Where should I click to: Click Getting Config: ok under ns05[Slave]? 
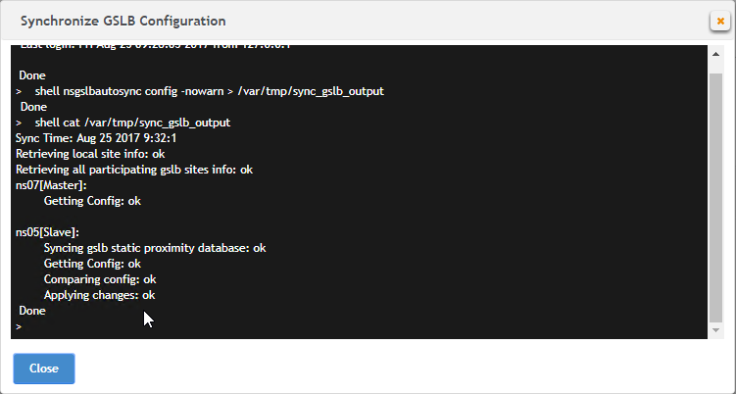92,264
